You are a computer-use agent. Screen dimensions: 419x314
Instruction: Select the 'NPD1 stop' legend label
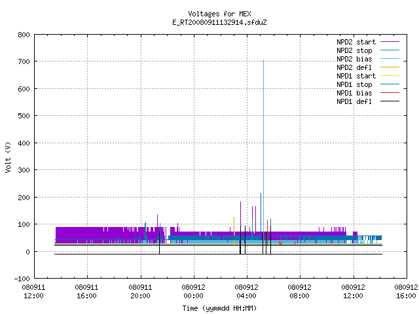[354, 84]
